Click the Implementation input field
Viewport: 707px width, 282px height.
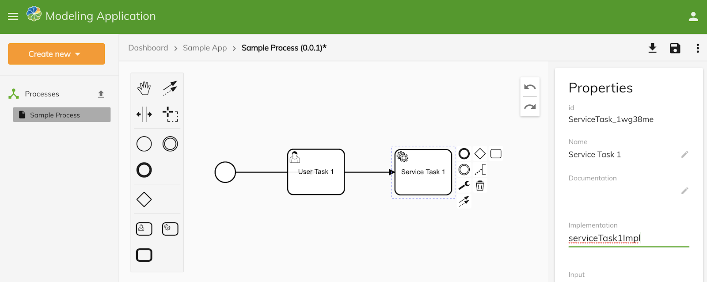(629, 238)
